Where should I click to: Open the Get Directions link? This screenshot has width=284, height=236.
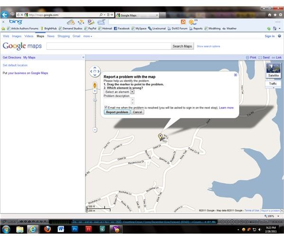click(x=12, y=57)
